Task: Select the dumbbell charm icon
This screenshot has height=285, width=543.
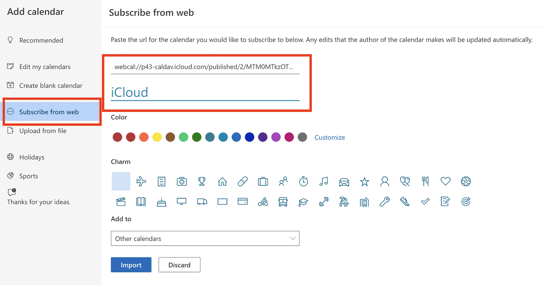Action: click(324, 202)
